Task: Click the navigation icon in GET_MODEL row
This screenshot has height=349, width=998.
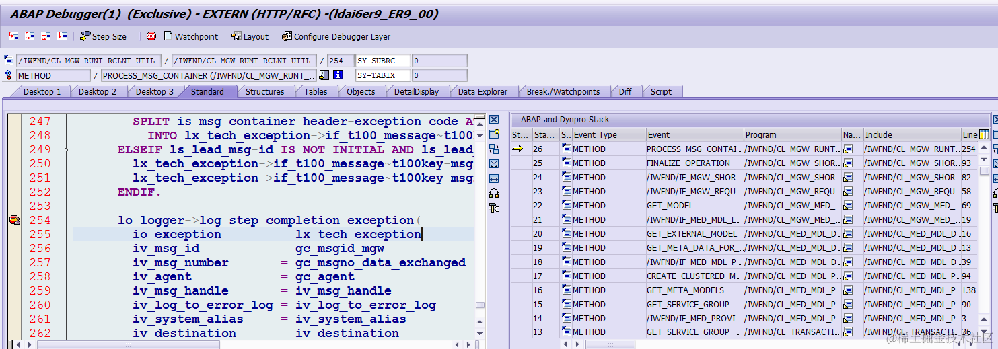Action: click(x=848, y=206)
